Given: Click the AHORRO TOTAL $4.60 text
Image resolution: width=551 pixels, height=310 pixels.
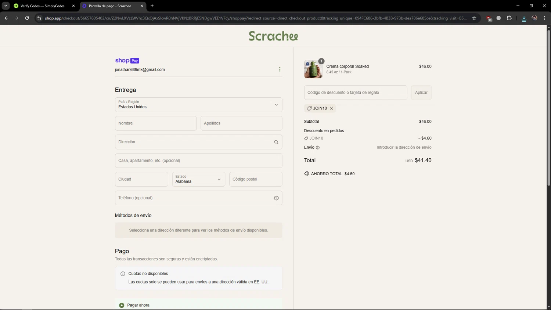Looking at the screenshot, I should [332, 174].
